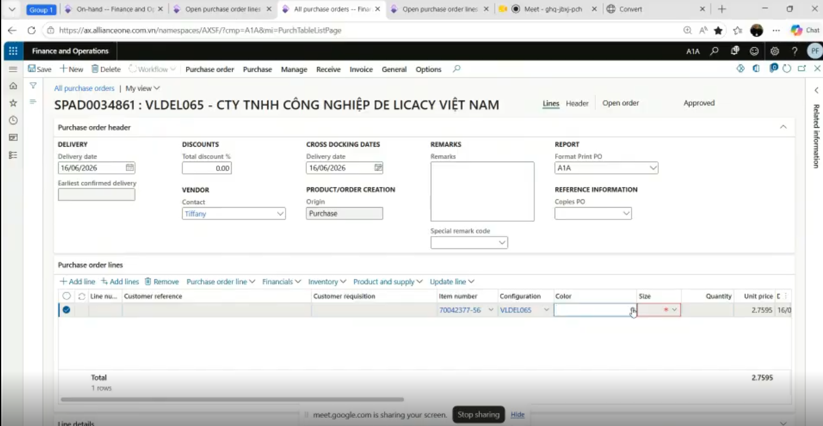Open the Options action tab
Viewport: 823px width, 426px height.
(428, 69)
